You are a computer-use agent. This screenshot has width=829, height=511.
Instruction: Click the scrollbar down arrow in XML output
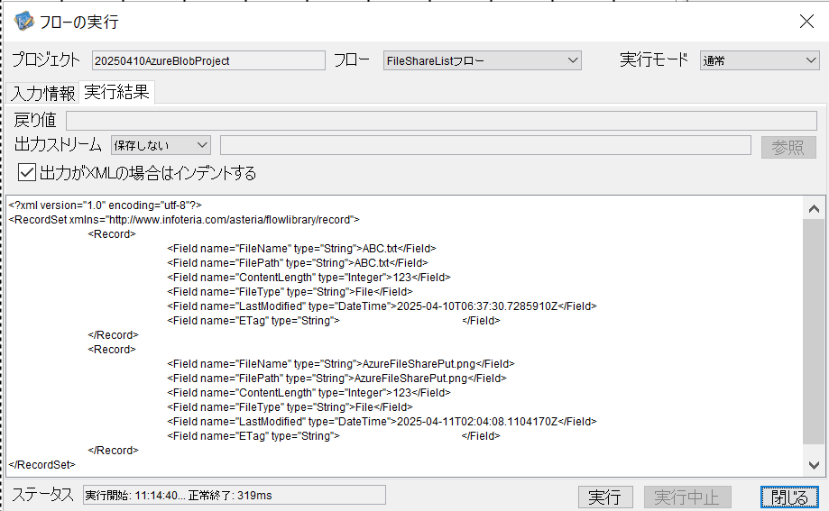coord(814,465)
